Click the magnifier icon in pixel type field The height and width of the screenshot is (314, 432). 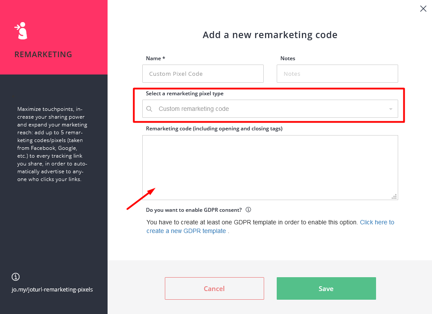[x=149, y=109]
